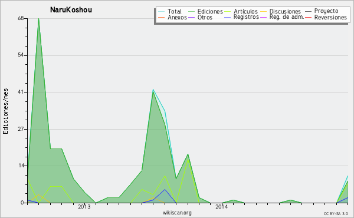The width and height of the screenshot is (354, 218).
Task: Select the Ediciones legend entry
Action: [210, 11]
